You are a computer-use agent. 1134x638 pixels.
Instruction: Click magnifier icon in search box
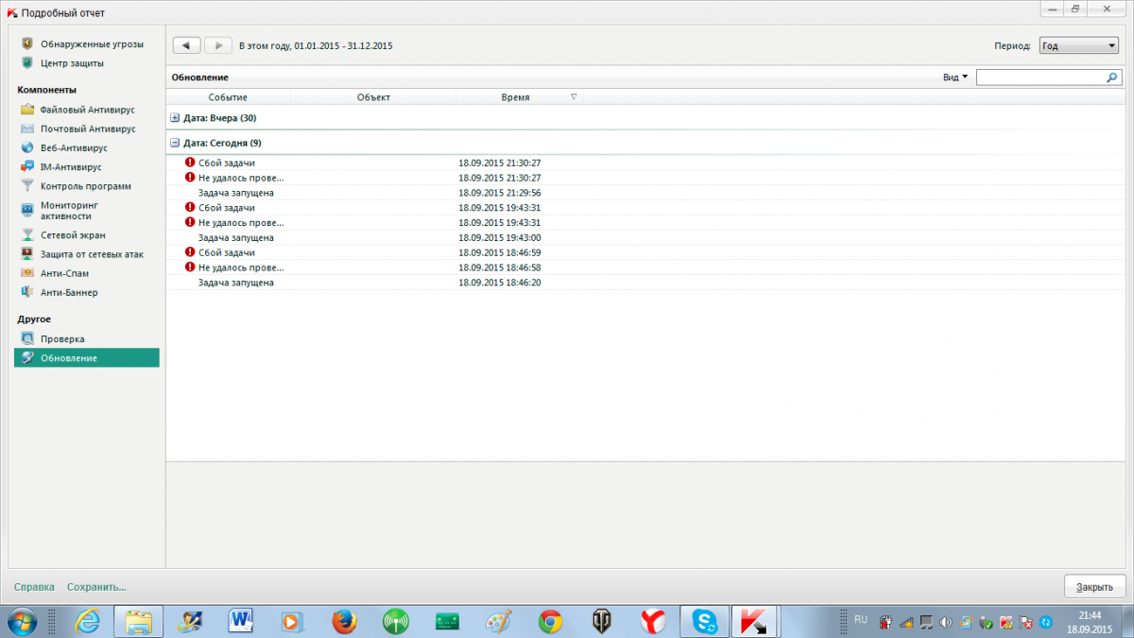tap(1112, 78)
